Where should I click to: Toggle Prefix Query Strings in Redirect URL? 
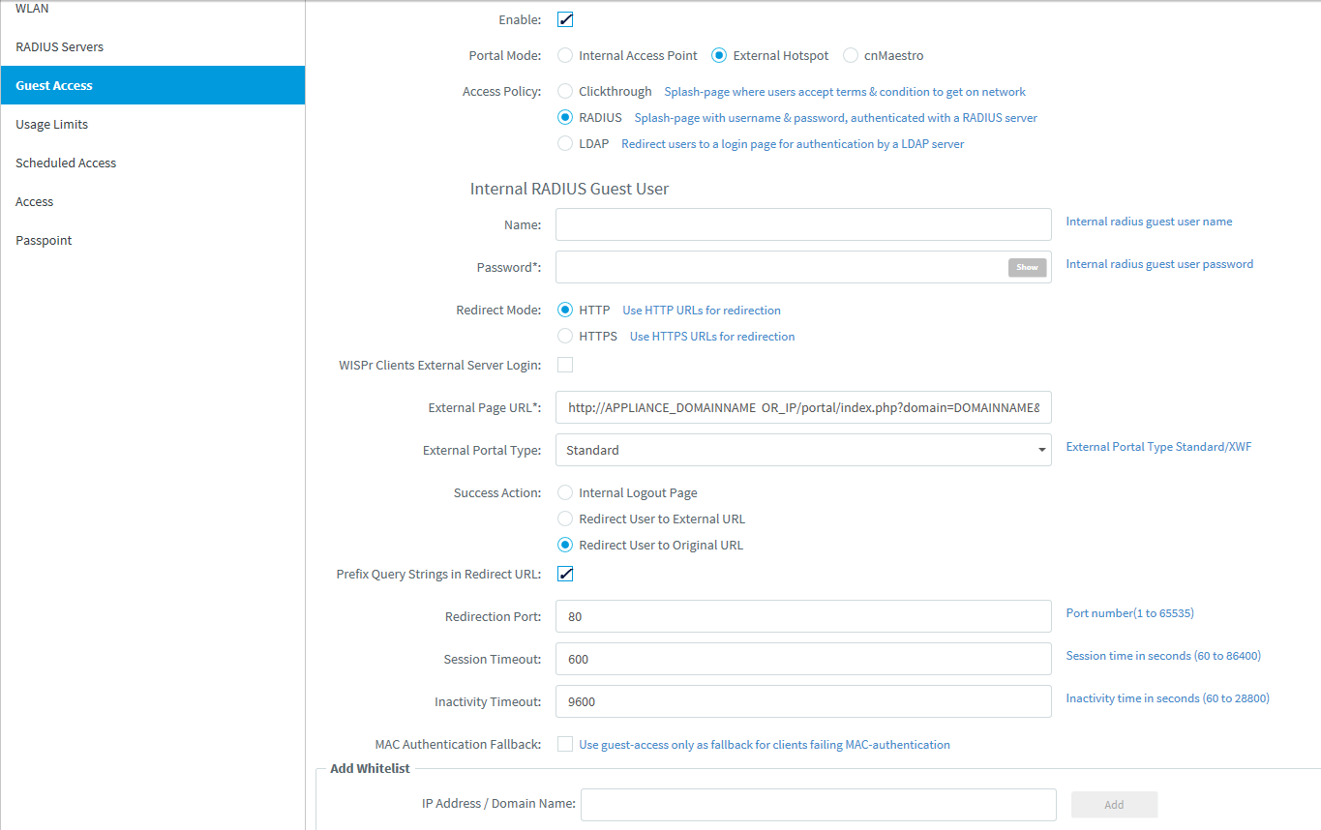566,574
